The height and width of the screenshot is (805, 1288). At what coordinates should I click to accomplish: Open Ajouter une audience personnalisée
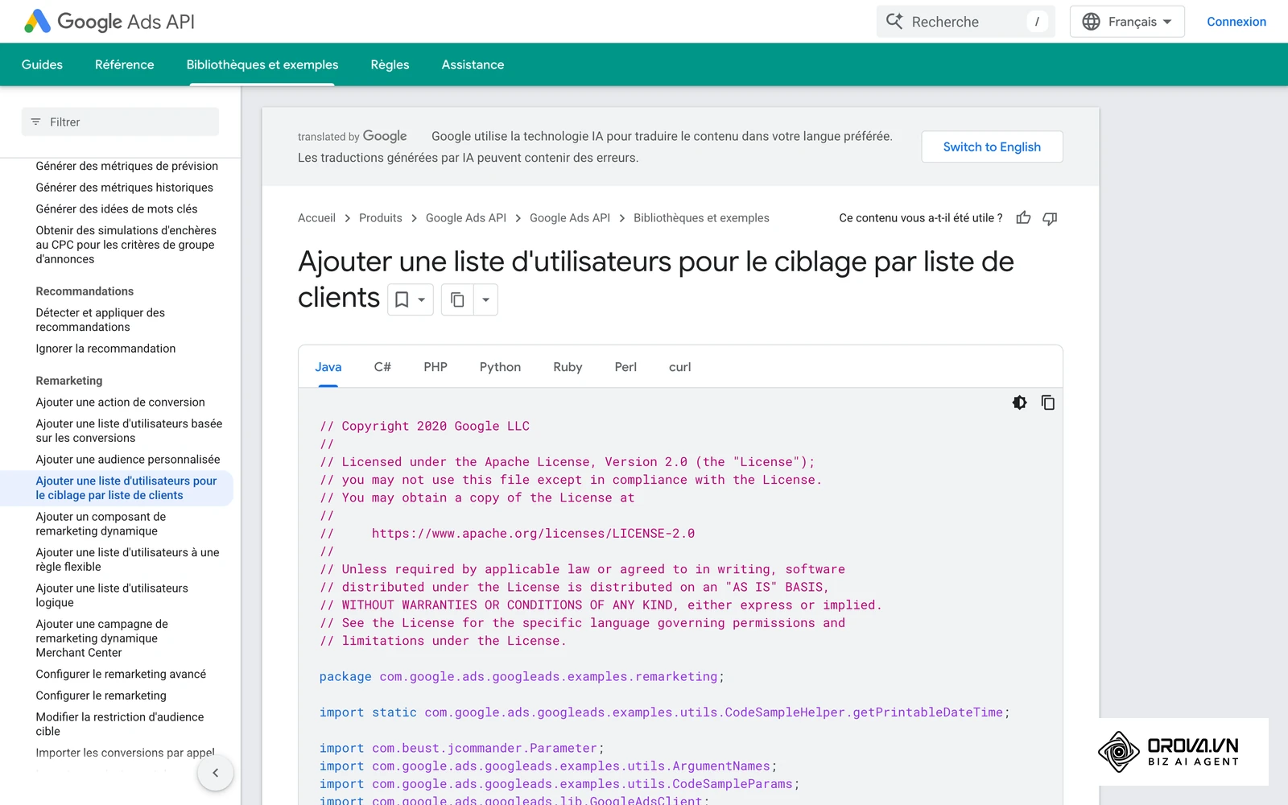pyautogui.click(x=128, y=460)
